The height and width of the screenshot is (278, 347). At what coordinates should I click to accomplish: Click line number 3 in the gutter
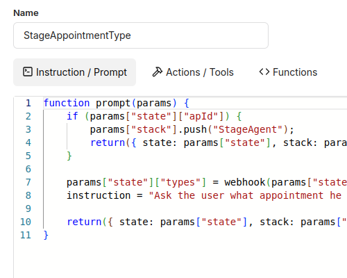(28, 129)
